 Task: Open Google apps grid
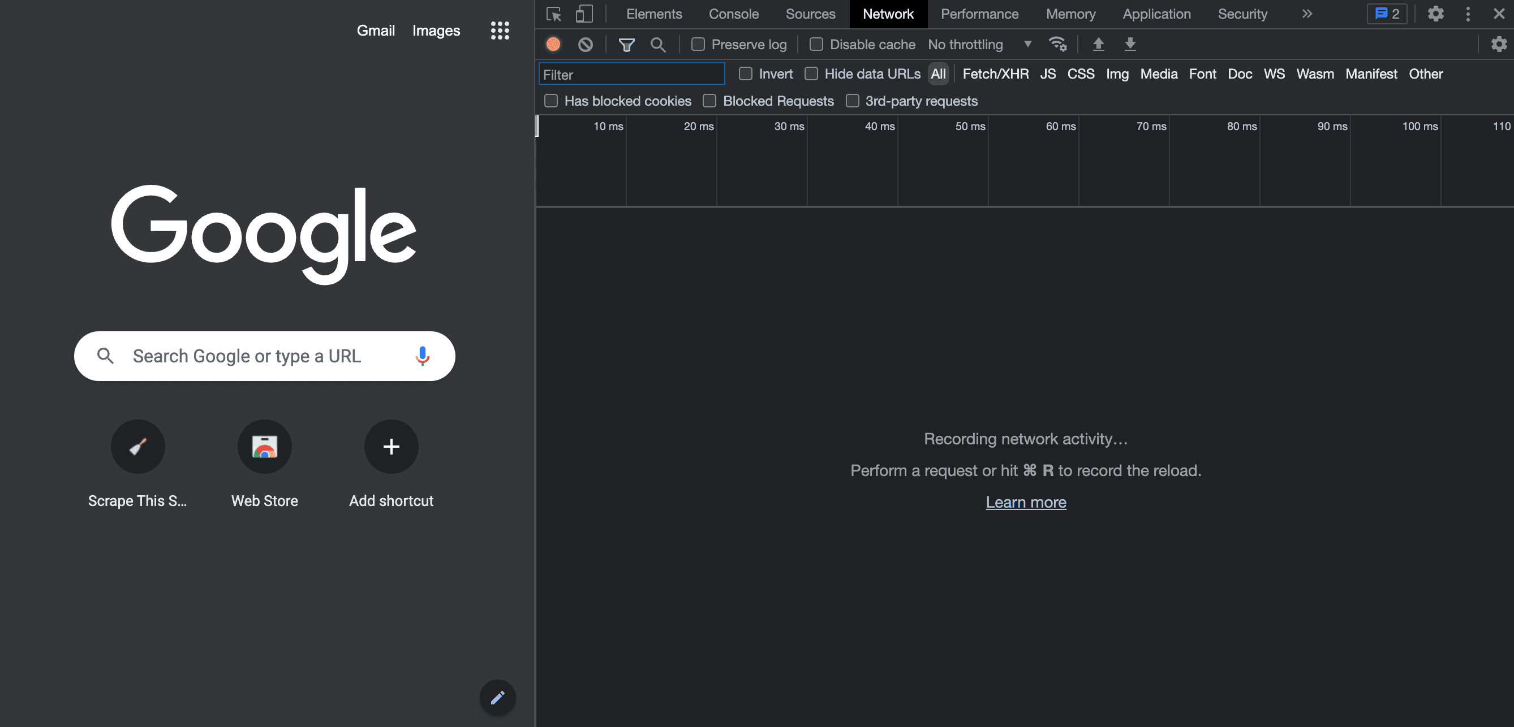point(500,31)
